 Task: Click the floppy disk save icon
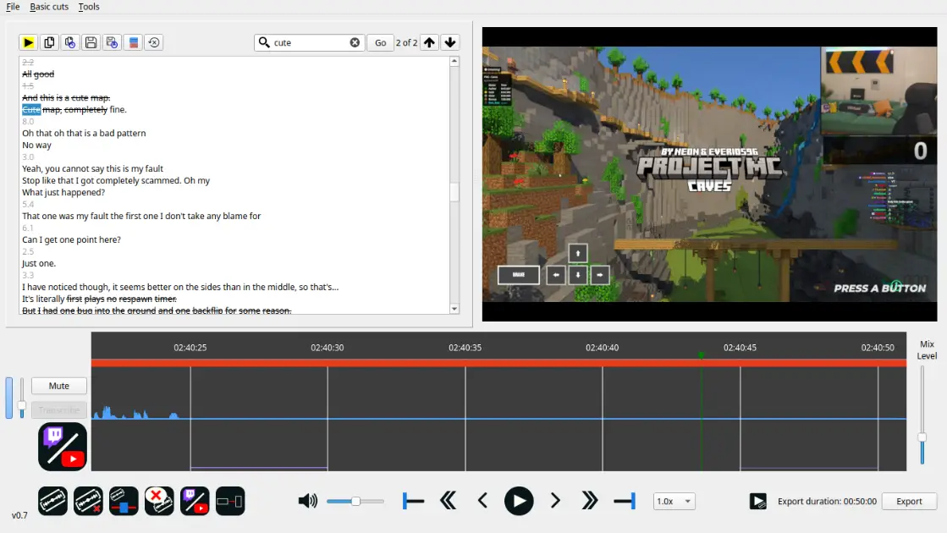[x=91, y=42]
